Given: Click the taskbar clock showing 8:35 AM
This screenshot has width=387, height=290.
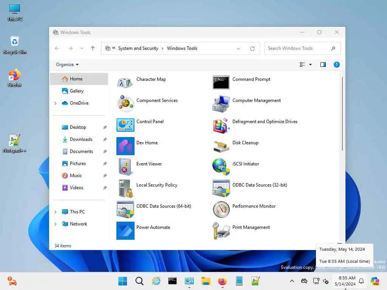Looking at the screenshot, I should click(x=345, y=281).
